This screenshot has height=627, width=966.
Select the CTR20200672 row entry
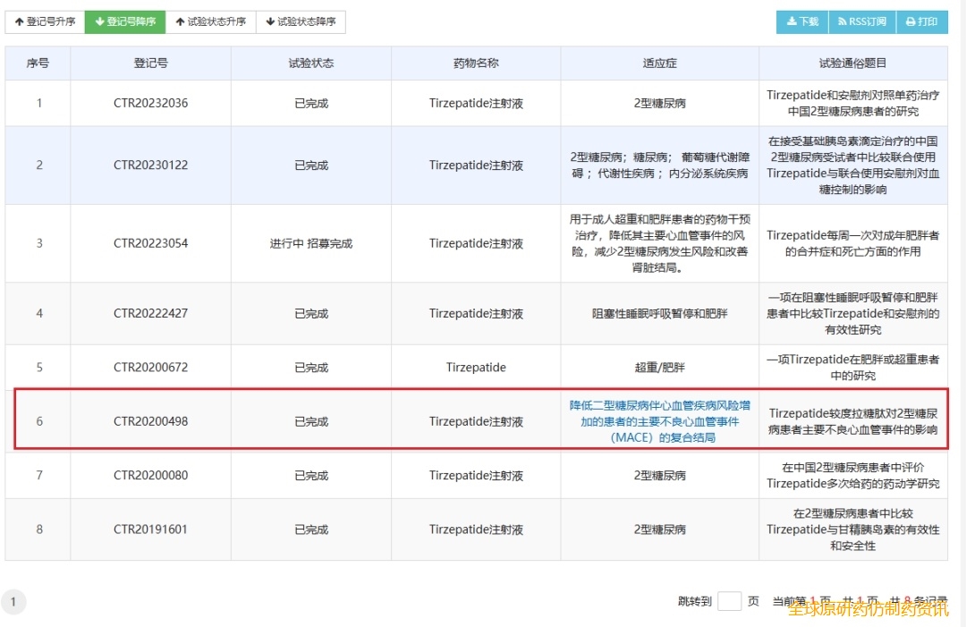(150, 368)
